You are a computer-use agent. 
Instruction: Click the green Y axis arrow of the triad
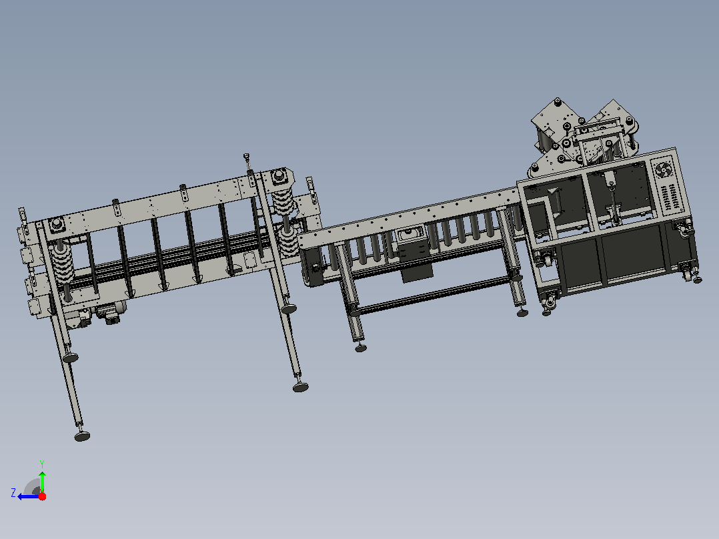pos(42,481)
